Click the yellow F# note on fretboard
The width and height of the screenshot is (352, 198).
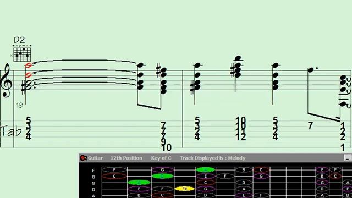[185, 189]
